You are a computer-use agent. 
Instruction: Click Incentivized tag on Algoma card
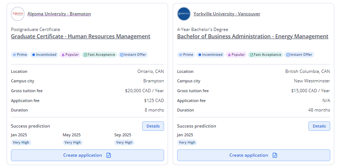coord(44,55)
